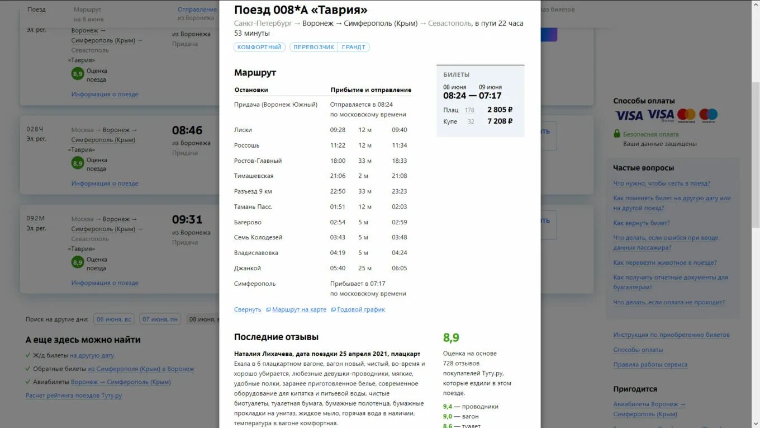This screenshot has width=760, height=428.
Task: Click departure time 09:31 of train 092М
Action: 187,219
